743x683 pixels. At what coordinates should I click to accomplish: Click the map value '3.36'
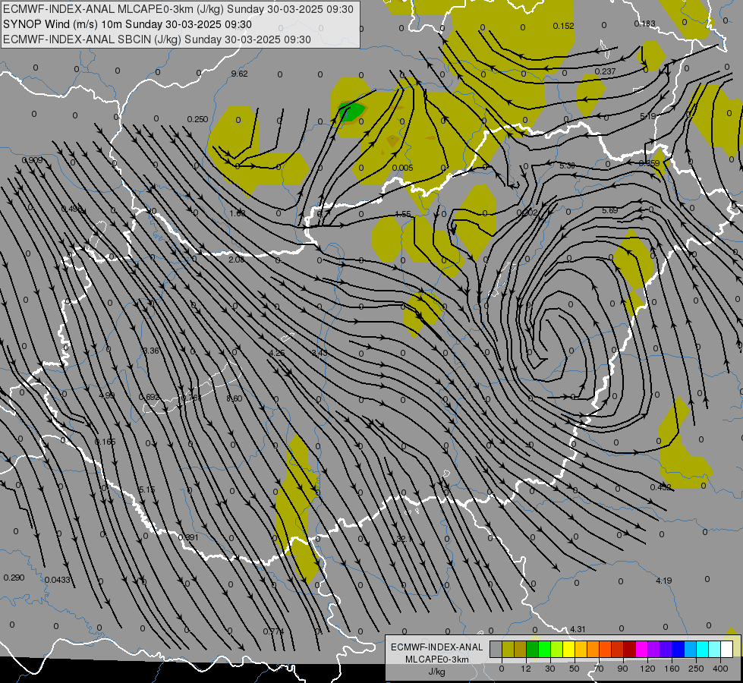(151, 351)
